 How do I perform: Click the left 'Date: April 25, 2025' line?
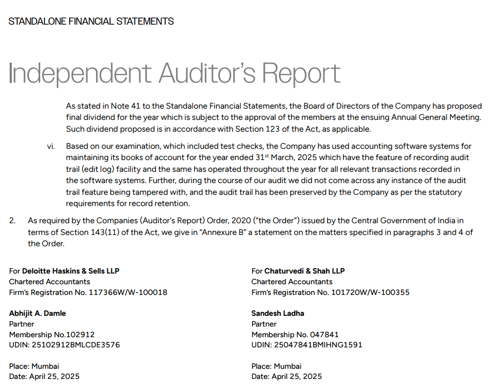point(44,377)
